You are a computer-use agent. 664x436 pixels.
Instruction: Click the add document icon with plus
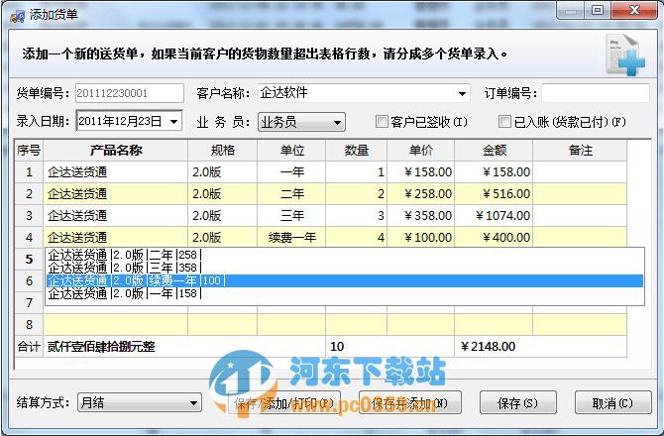625,55
